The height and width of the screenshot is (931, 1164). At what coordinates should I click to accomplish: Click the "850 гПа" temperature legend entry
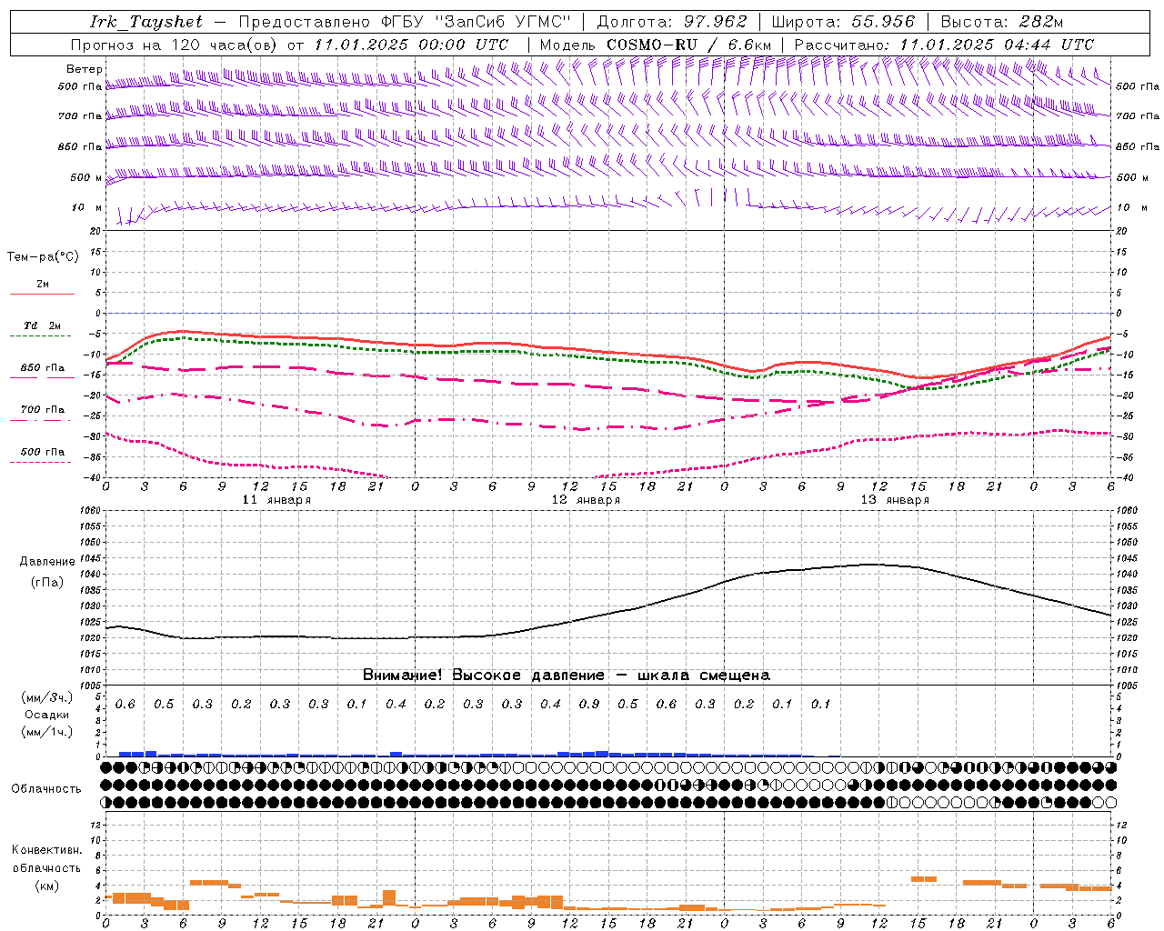point(43,368)
